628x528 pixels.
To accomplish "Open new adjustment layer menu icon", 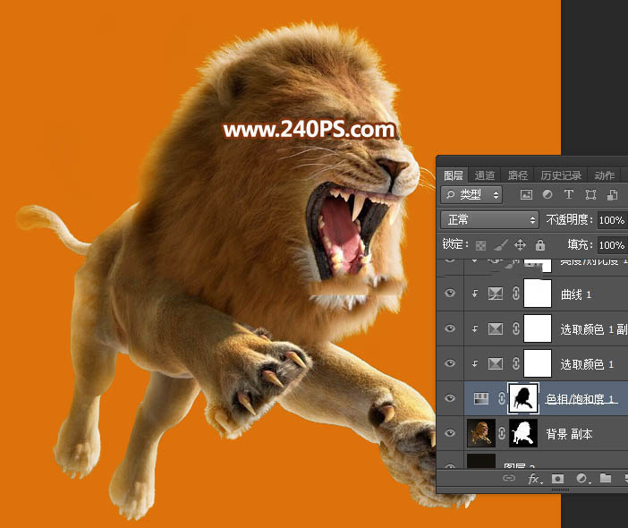I will pos(581,479).
